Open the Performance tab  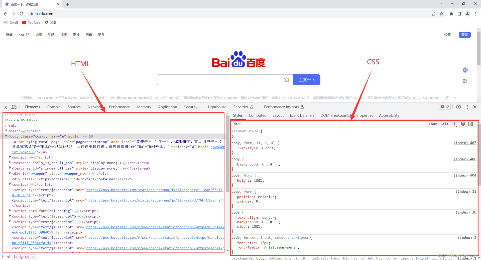point(119,107)
